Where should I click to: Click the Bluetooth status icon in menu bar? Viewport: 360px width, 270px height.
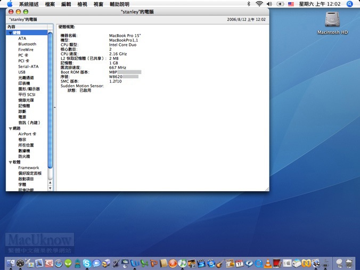coord(249,4)
